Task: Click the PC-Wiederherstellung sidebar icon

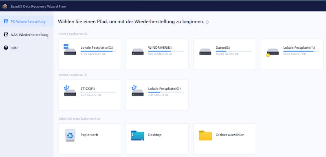Action: click(x=6, y=22)
